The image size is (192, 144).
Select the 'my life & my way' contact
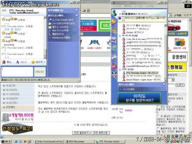[143, 39]
